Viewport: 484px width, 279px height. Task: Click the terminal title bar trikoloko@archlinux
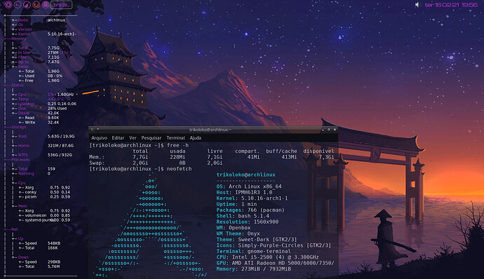click(210, 130)
